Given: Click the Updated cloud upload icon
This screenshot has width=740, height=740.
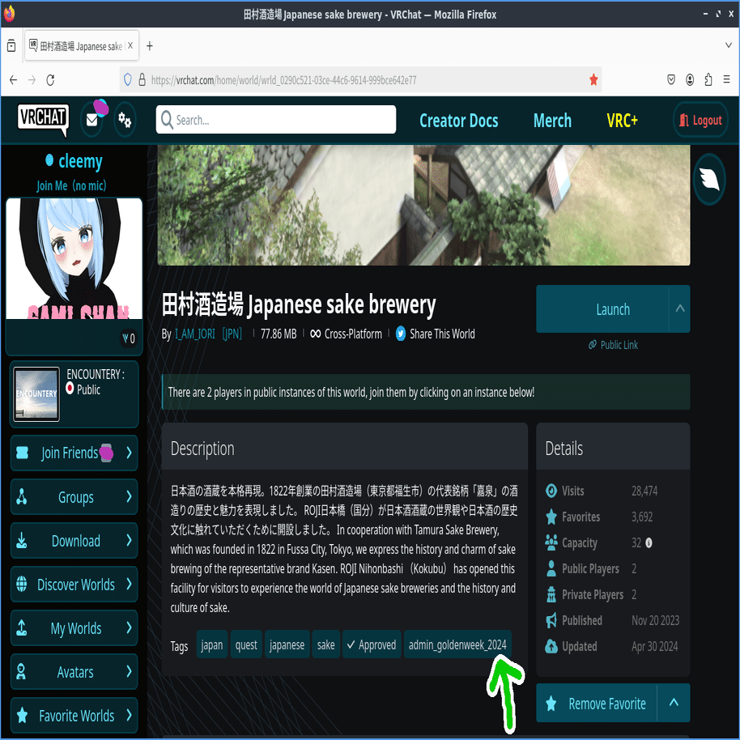Looking at the screenshot, I should point(551,646).
